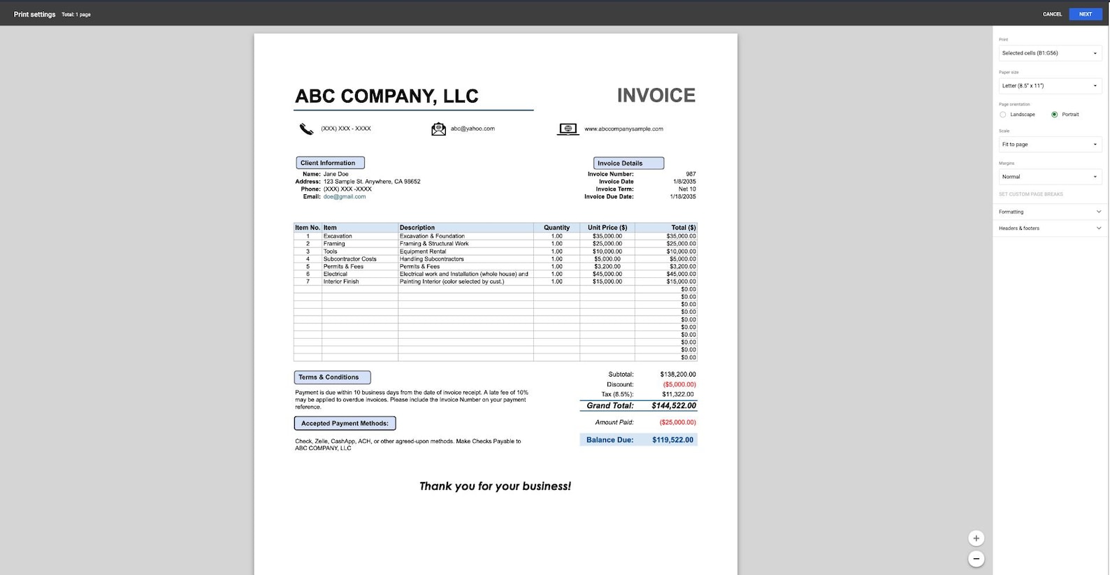Image resolution: width=1110 pixels, height=575 pixels.
Task: Click the 'INVOICE' title text
Action: 656,95
